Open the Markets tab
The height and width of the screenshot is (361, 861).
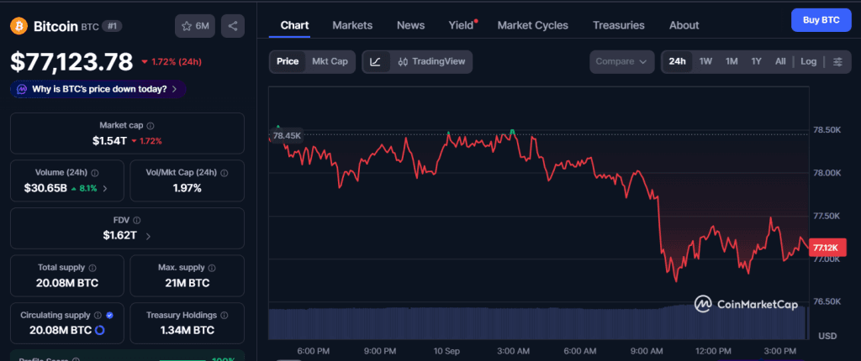pyautogui.click(x=352, y=25)
